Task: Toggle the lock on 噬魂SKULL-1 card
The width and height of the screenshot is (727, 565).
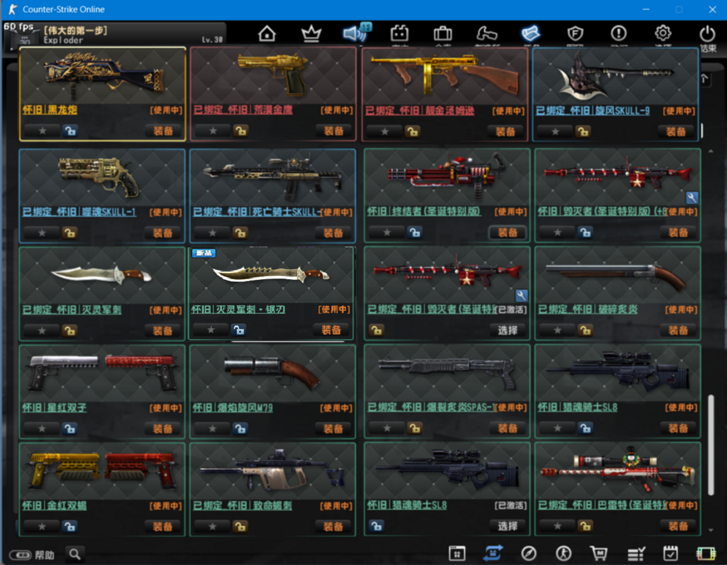Action: coord(69,233)
